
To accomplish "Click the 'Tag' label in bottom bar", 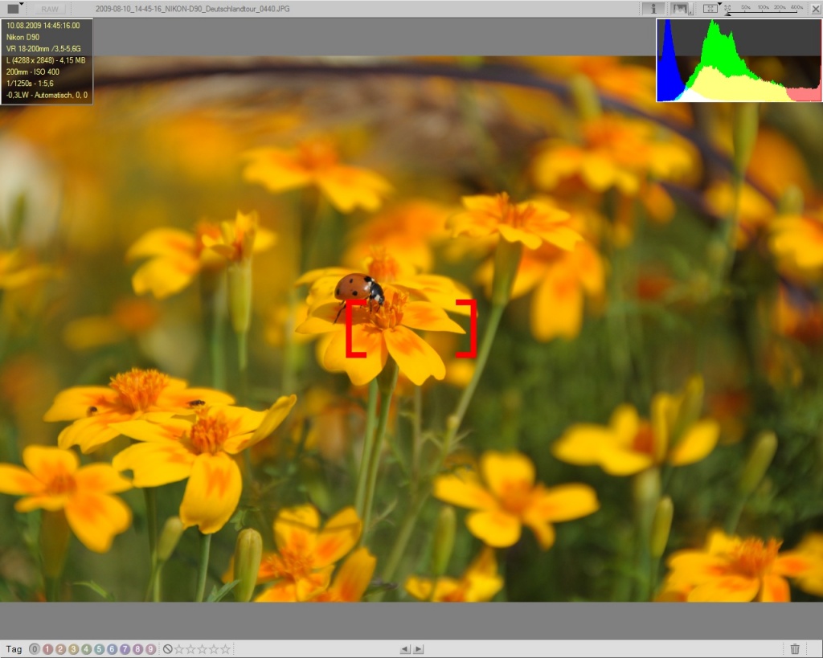I will click(x=14, y=649).
